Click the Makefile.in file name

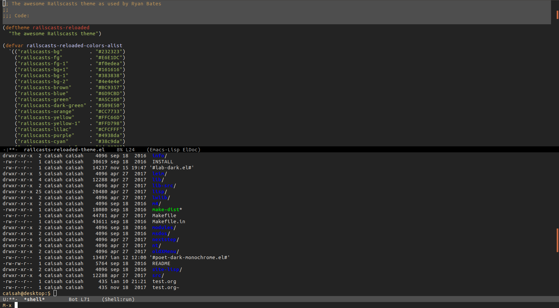169,222
